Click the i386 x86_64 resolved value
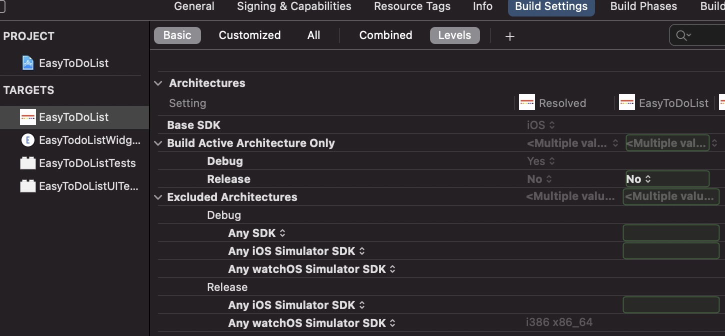725x336 pixels. (x=559, y=322)
